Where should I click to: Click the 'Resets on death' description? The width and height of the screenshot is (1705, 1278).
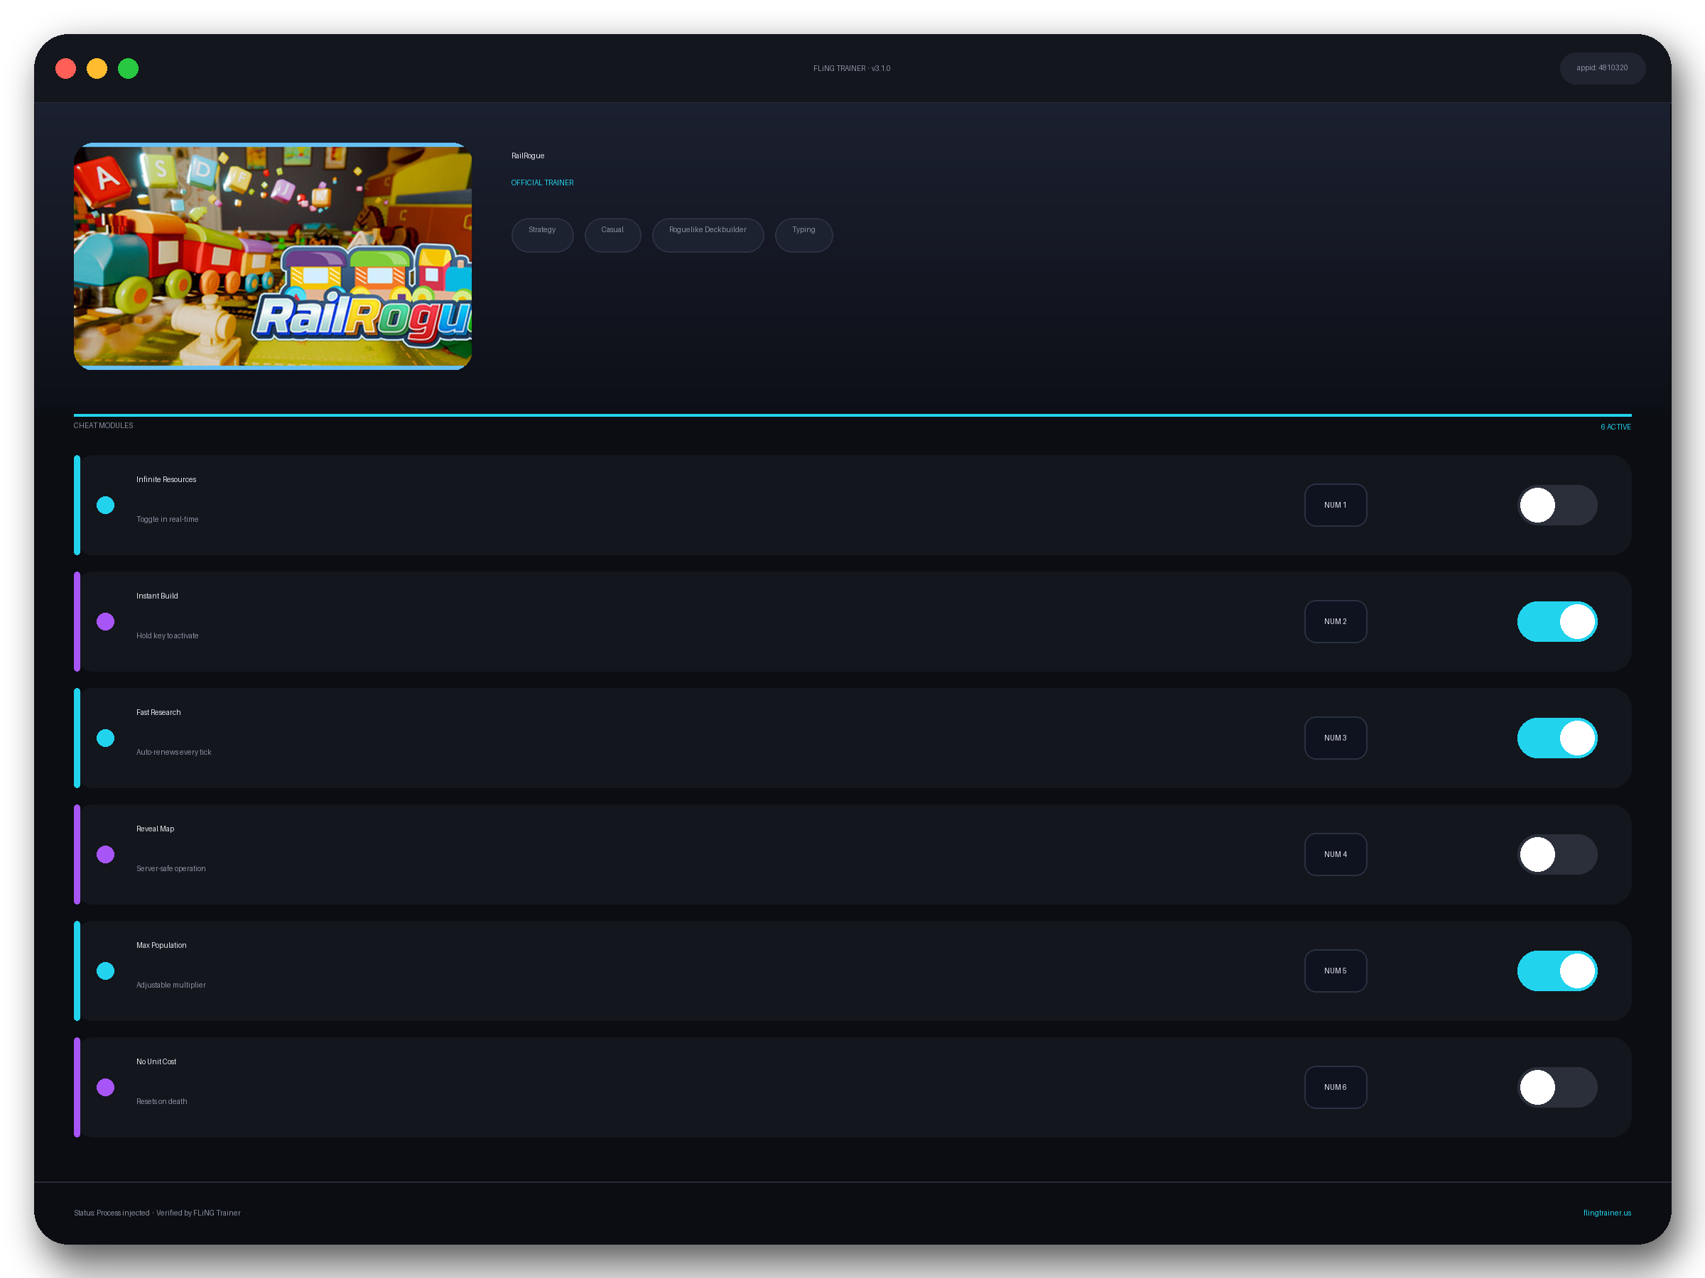(x=162, y=1100)
